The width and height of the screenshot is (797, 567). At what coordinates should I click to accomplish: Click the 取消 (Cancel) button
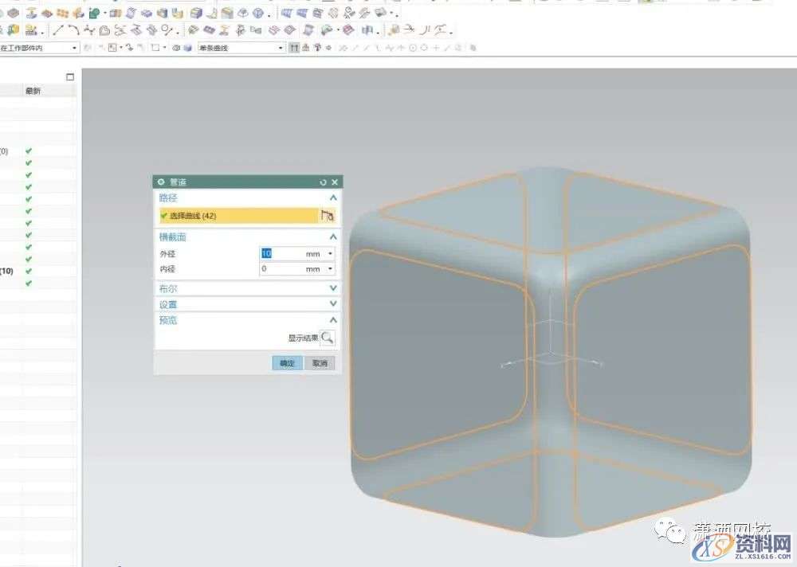pos(320,363)
